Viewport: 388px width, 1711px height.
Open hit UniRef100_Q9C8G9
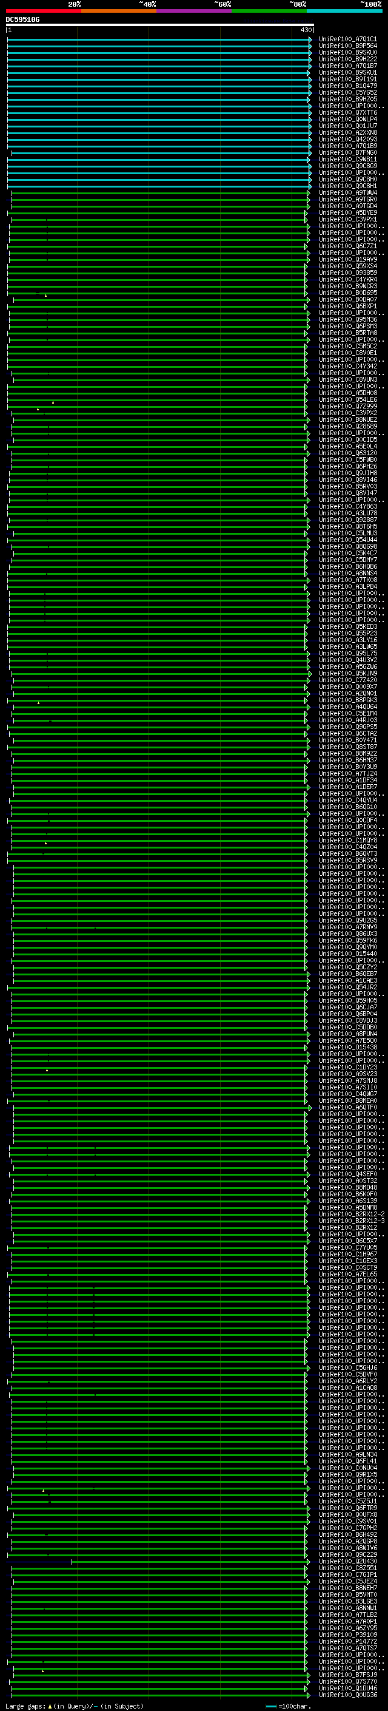pyautogui.click(x=347, y=166)
